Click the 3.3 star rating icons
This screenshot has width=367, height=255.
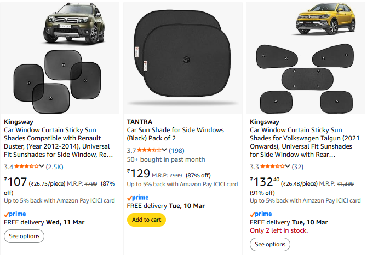[272, 167]
